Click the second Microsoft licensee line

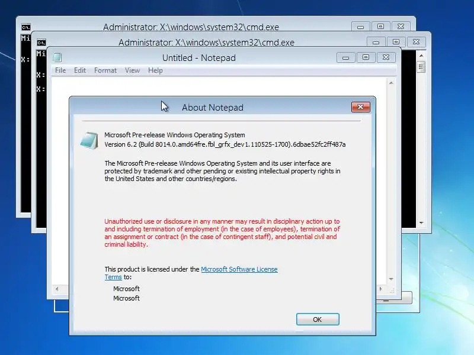(x=126, y=298)
